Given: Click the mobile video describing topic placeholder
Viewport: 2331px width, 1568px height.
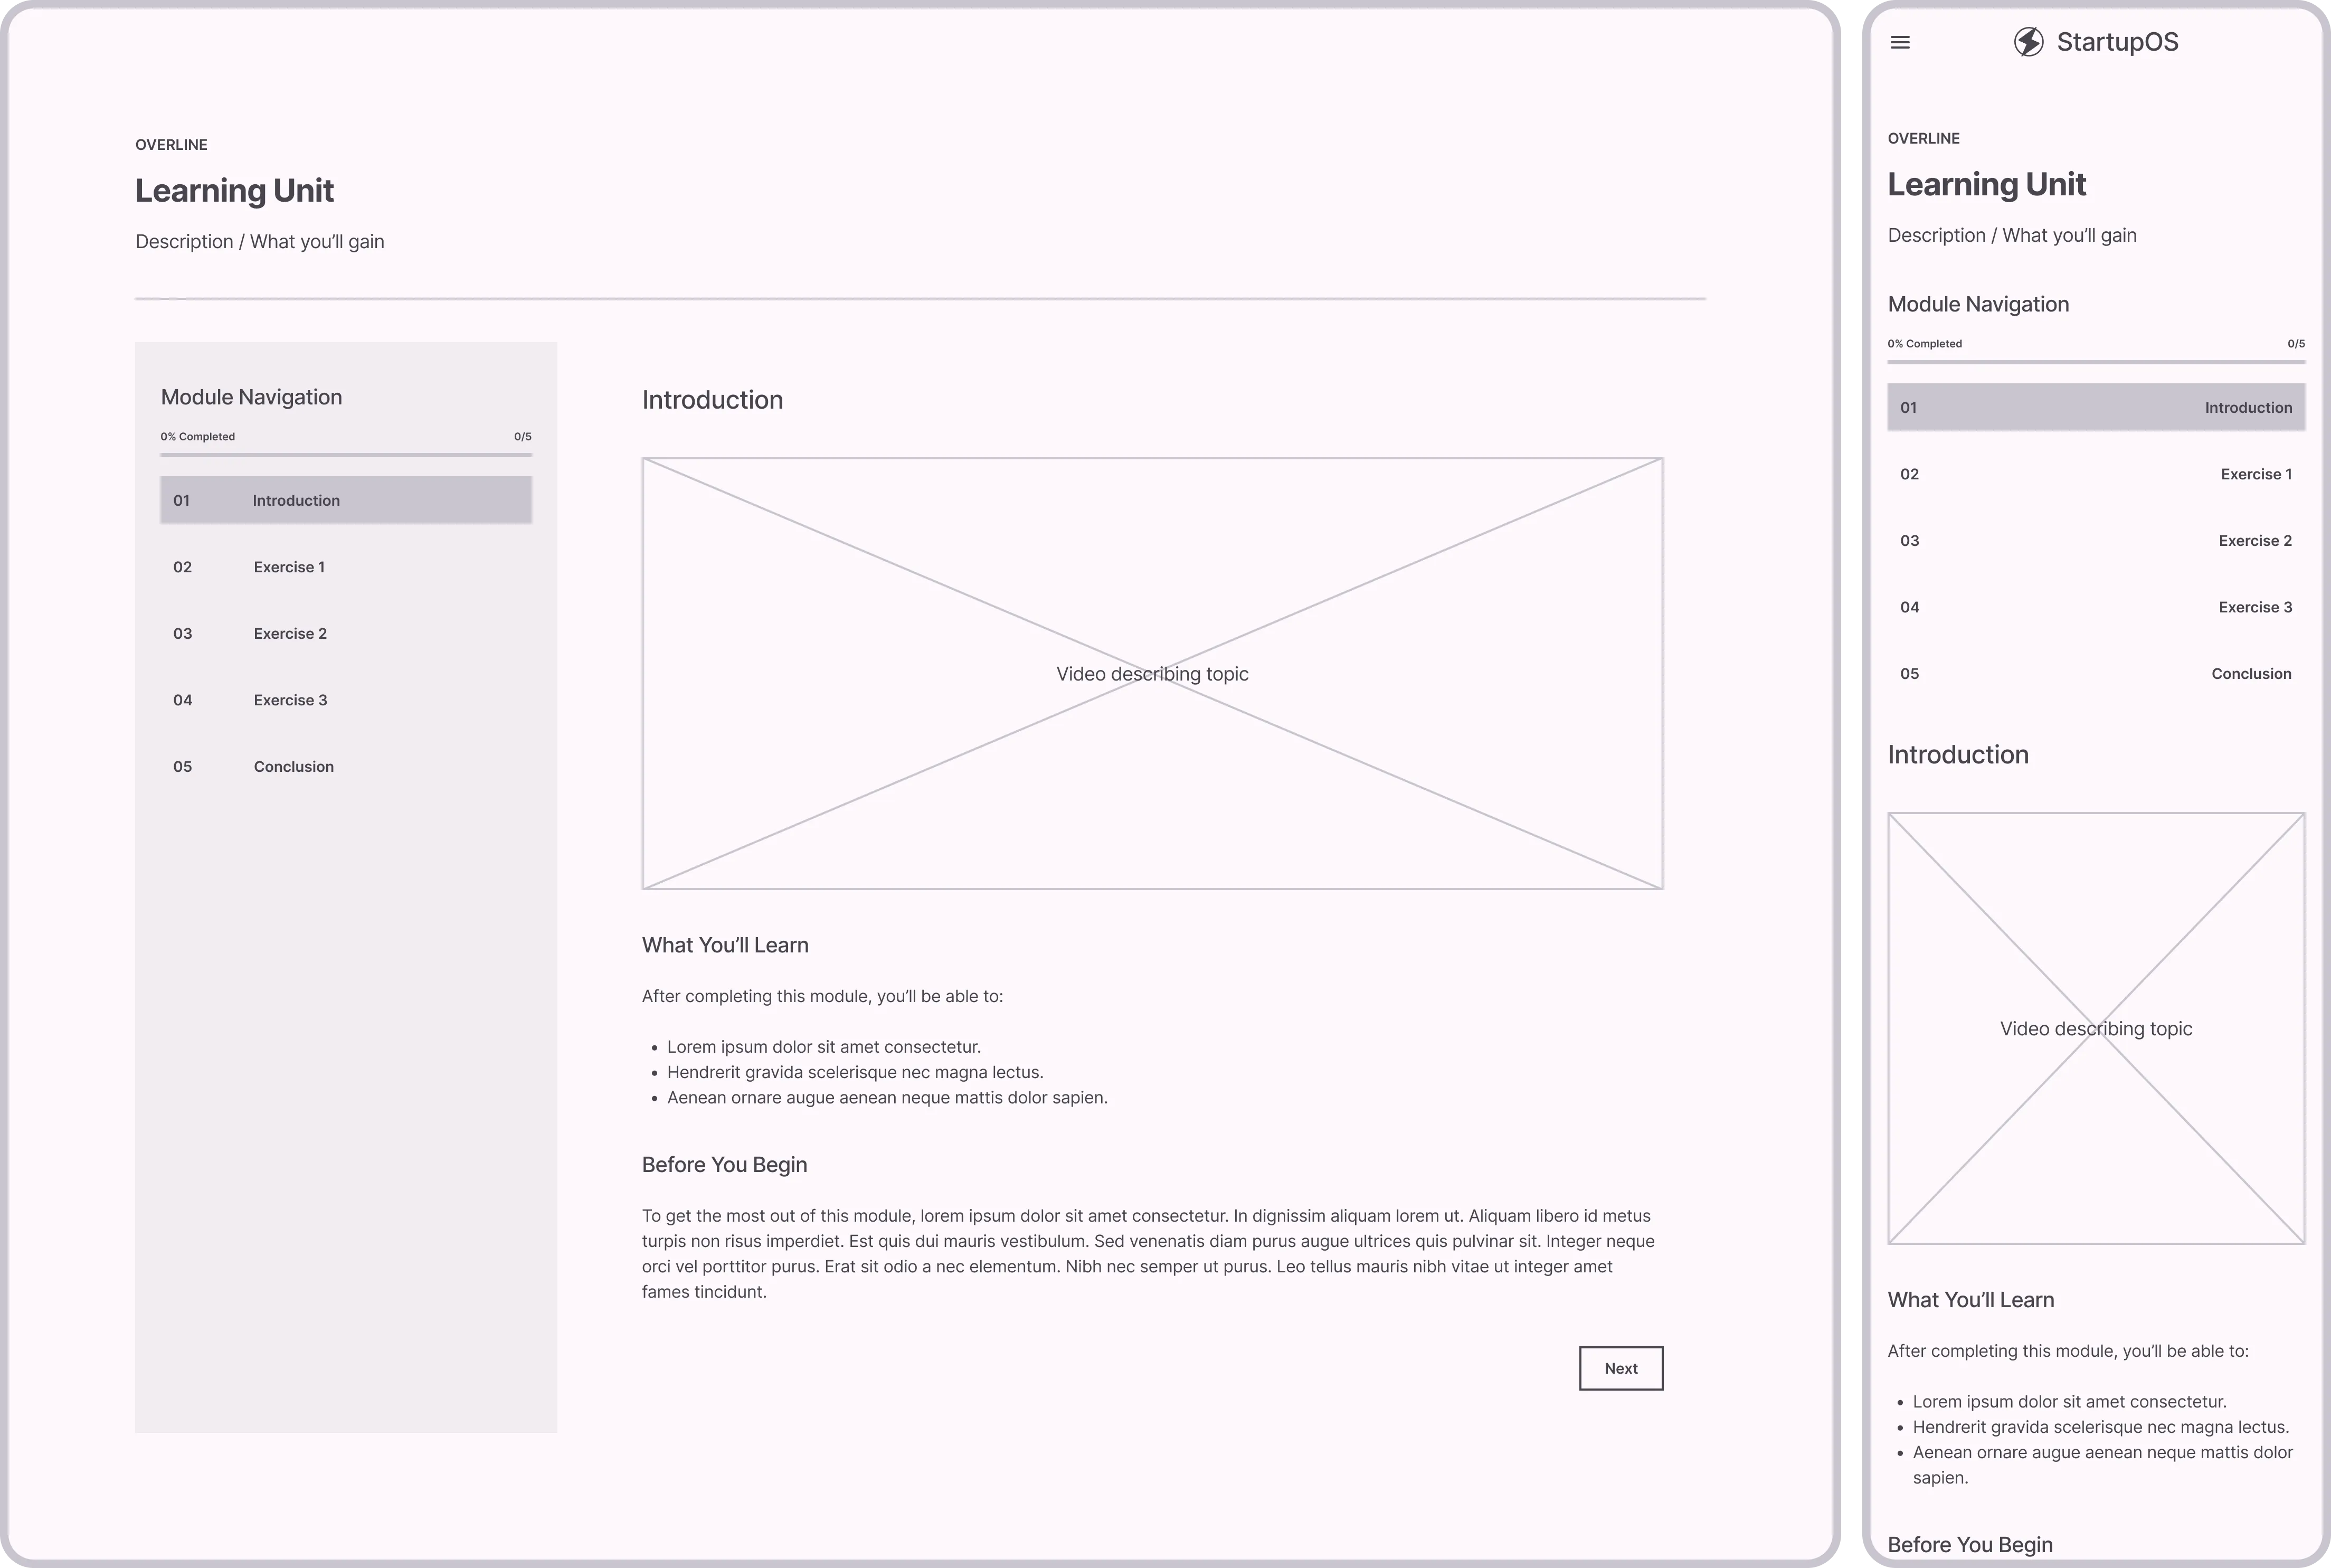Looking at the screenshot, I should [2095, 1028].
